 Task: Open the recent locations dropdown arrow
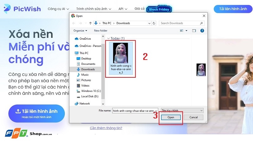86,23
